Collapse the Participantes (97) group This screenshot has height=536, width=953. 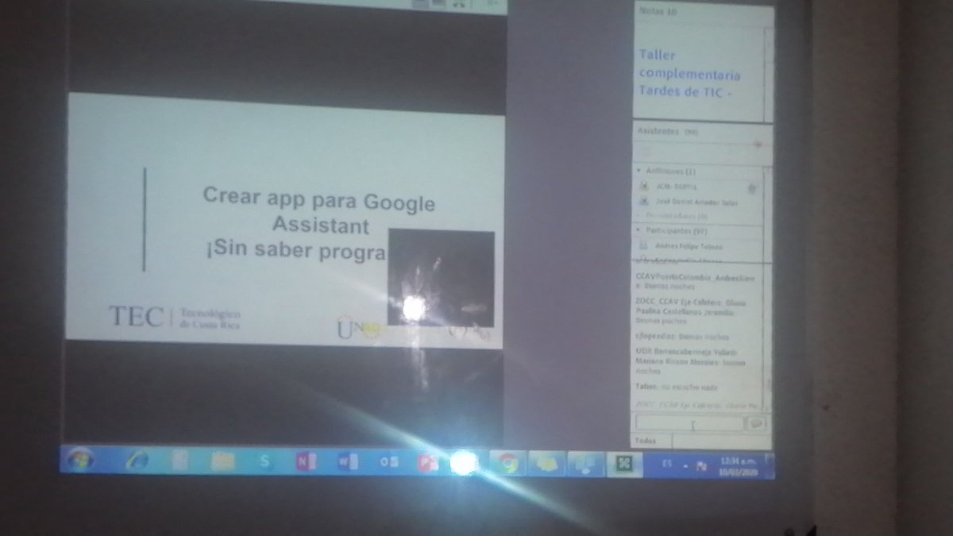click(x=639, y=230)
